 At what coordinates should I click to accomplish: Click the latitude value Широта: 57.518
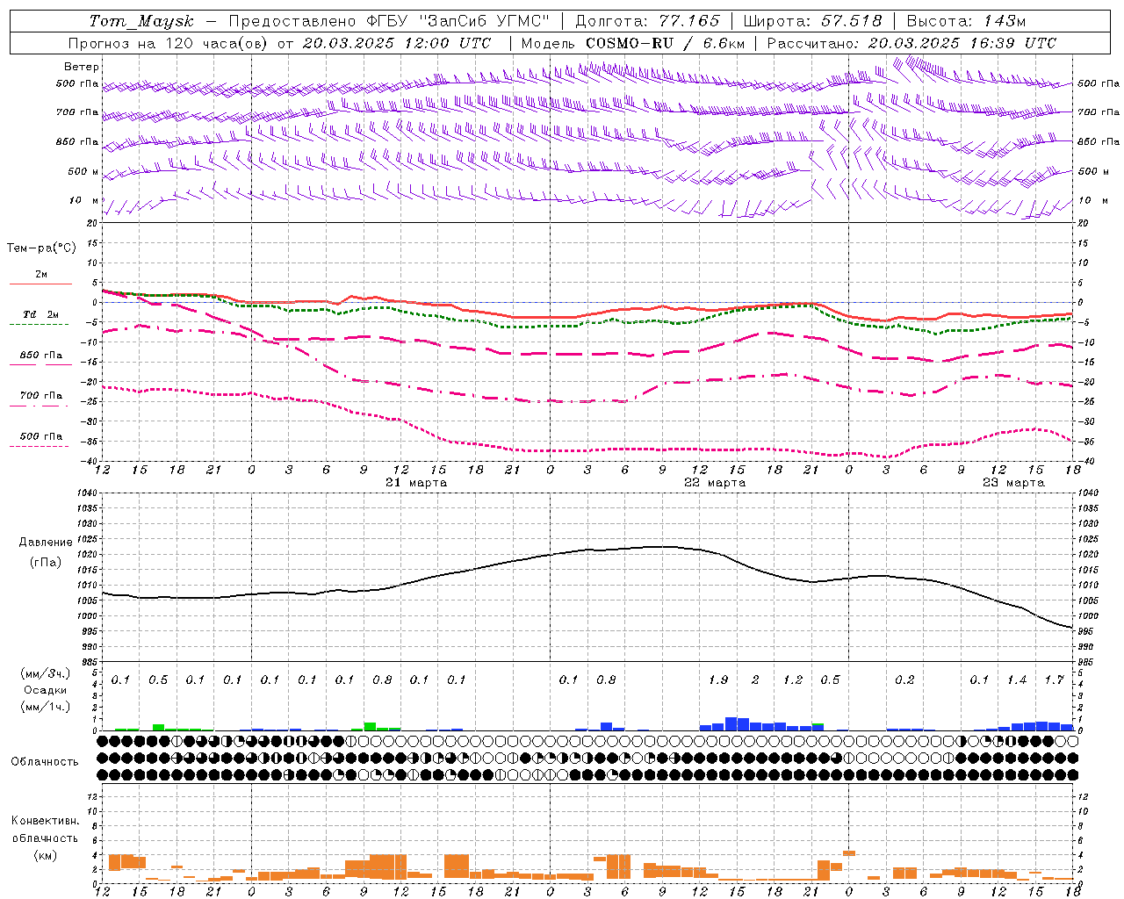tap(812, 21)
